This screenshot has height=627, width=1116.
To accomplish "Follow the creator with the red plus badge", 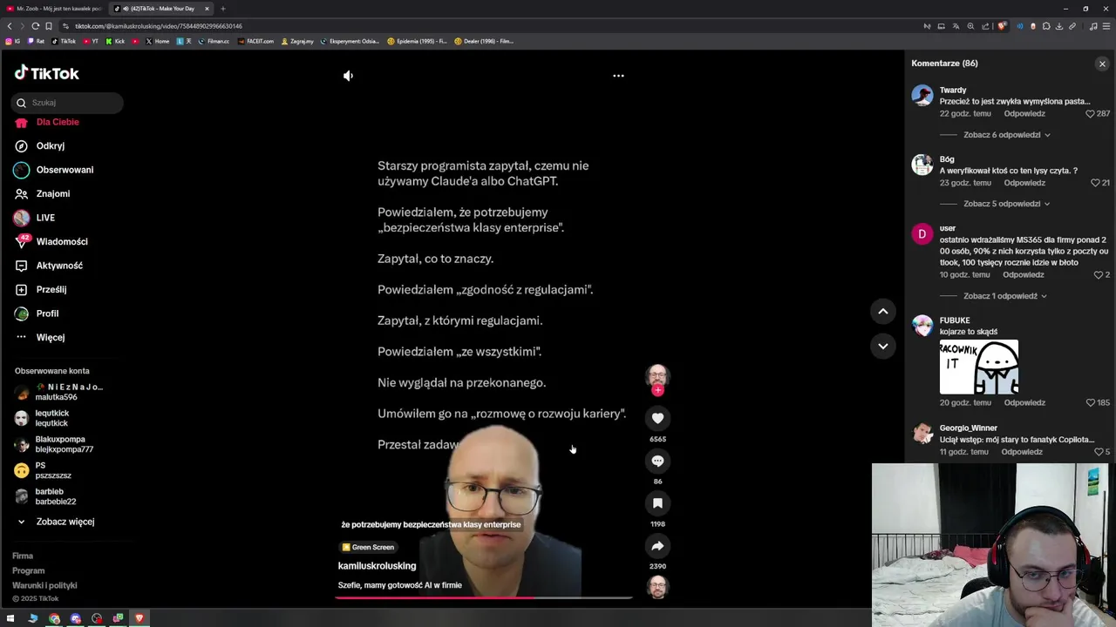I will [657, 390].
